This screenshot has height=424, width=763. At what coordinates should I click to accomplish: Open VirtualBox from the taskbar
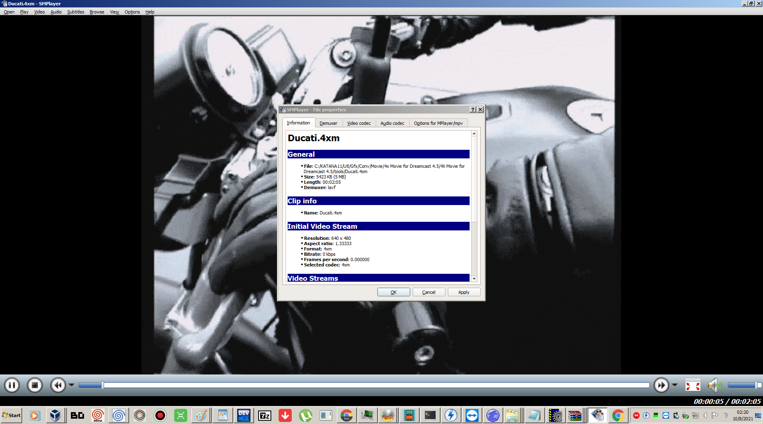(55, 416)
